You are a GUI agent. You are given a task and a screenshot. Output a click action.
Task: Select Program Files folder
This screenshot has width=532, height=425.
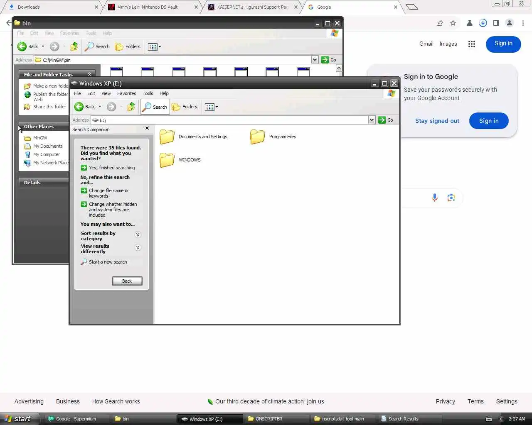click(273, 137)
